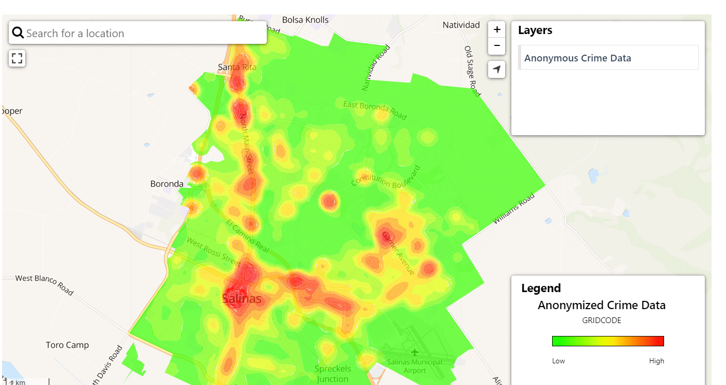Click the Layers panel heading
The height and width of the screenshot is (385, 726).
(x=535, y=30)
